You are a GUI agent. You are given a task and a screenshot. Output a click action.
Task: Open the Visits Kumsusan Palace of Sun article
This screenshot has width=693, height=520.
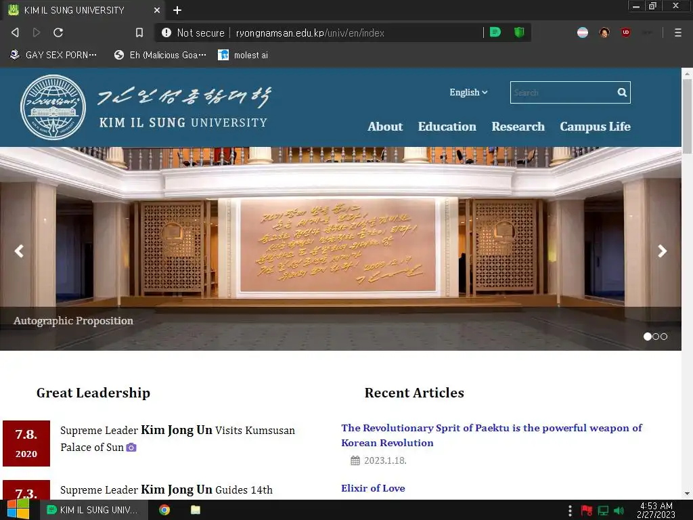click(x=177, y=439)
